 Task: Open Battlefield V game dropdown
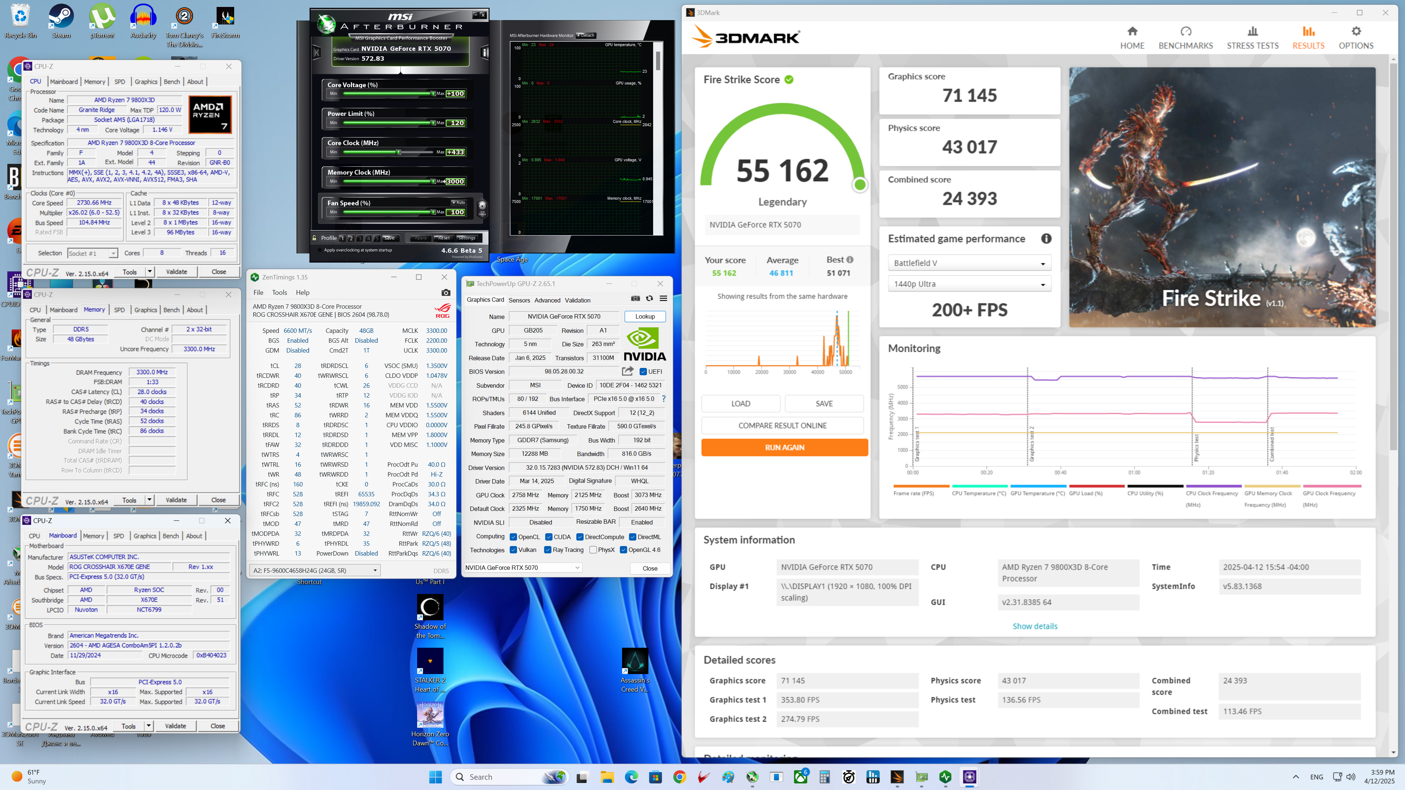[x=969, y=263]
